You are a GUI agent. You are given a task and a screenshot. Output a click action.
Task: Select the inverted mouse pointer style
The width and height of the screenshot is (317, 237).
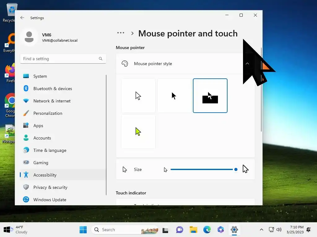pyautogui.click(x=210, y=96)
